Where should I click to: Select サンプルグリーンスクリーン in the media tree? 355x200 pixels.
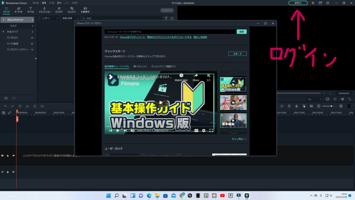[17, 49]
